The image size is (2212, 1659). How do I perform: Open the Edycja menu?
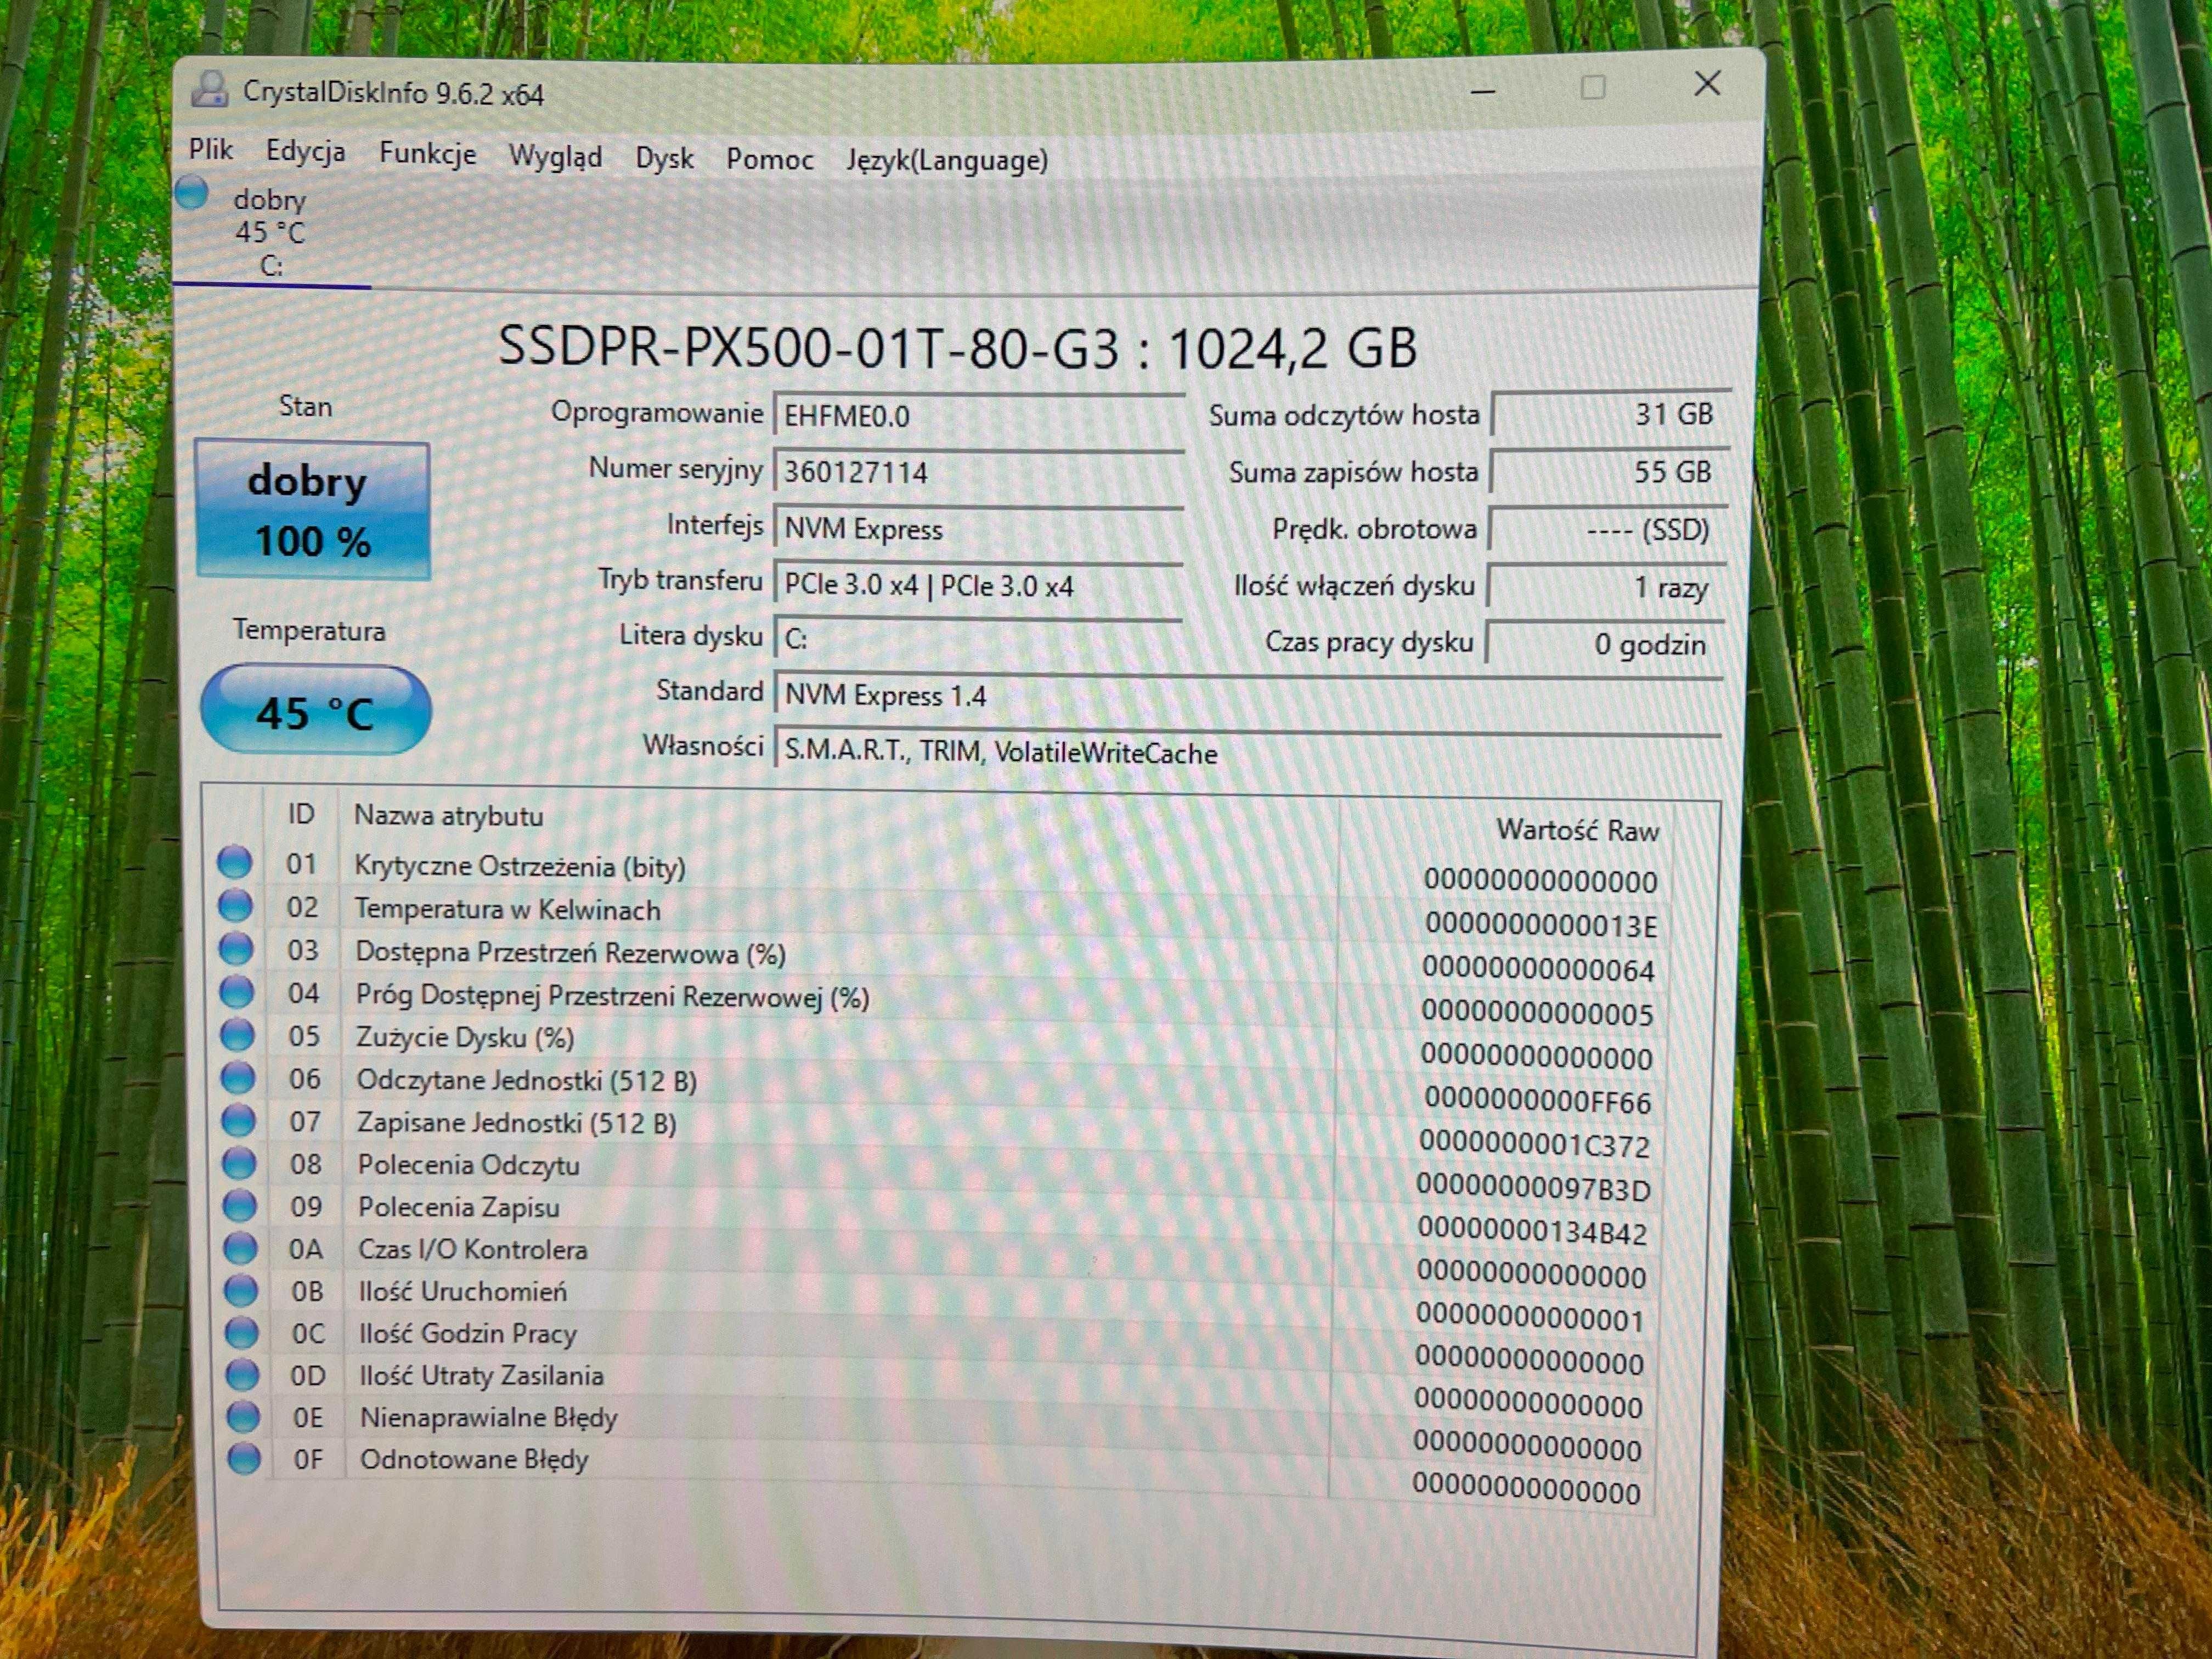305,152
